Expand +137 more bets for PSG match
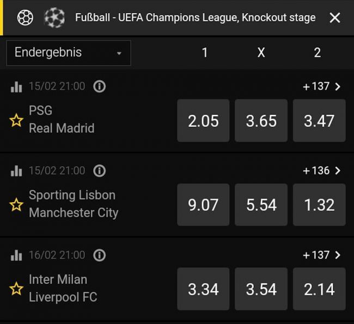The width and height of the screenshot is (354, 324). coord(322,86)
